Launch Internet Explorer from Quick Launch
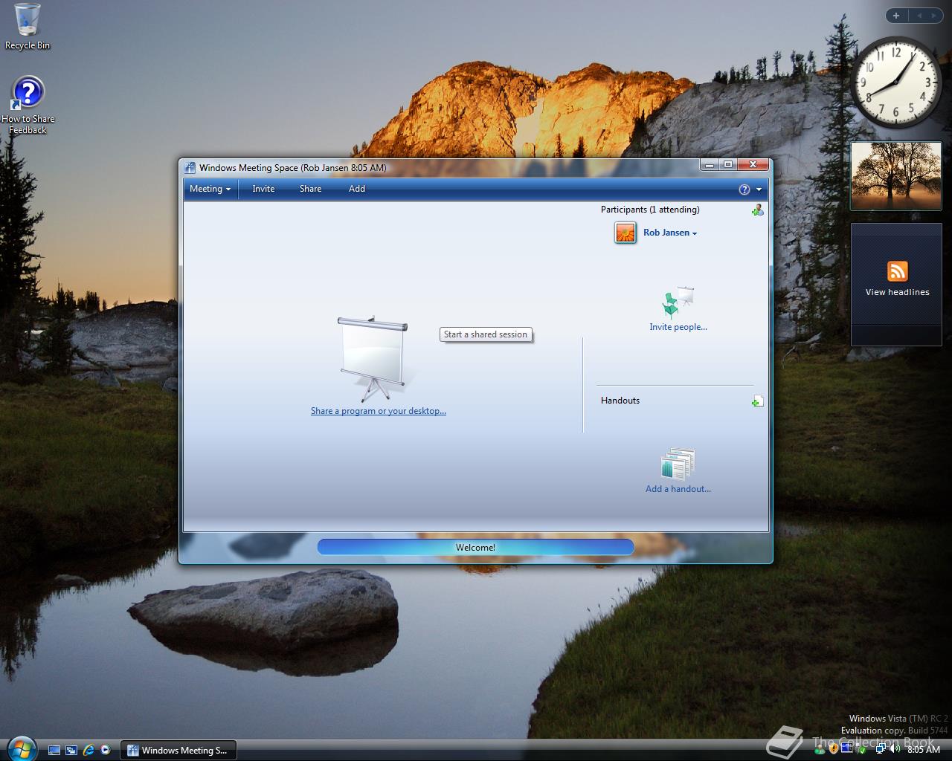 (x=89, y=751)
